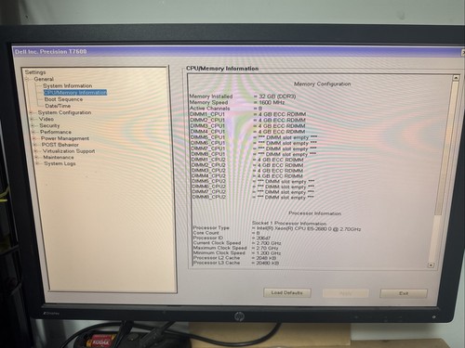Screen dimensions: 465x348
Task: Click the Maximum Clock Speed label
Action: (x=219, y=248)
